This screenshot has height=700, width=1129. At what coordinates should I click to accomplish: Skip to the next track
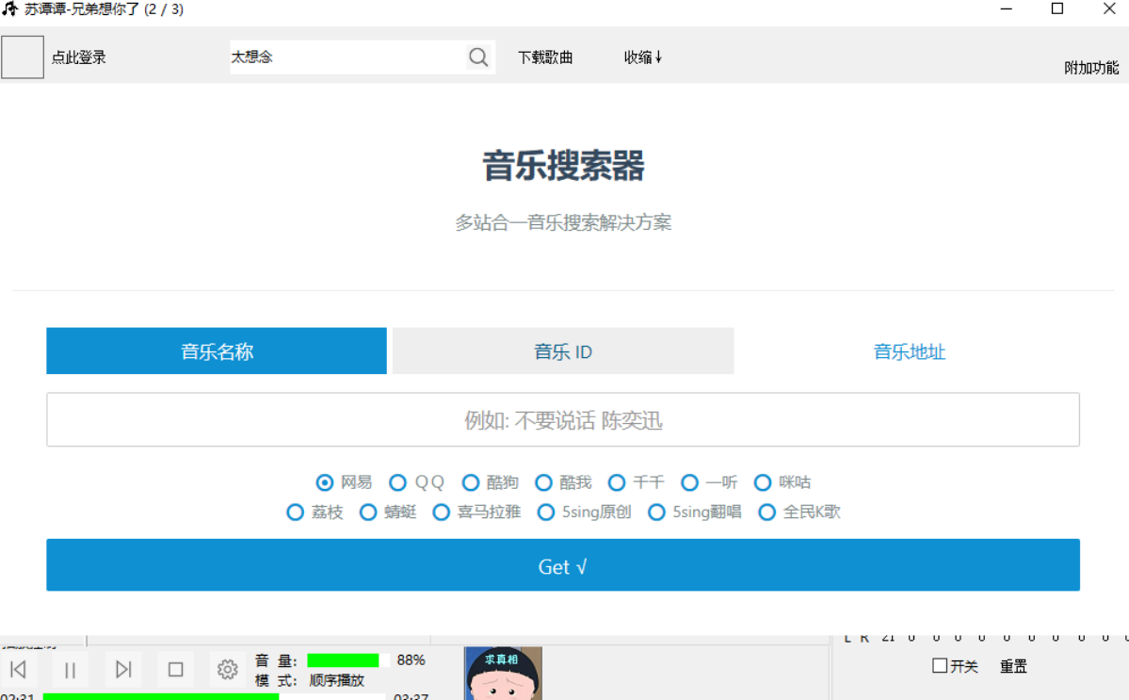[123, 670]
